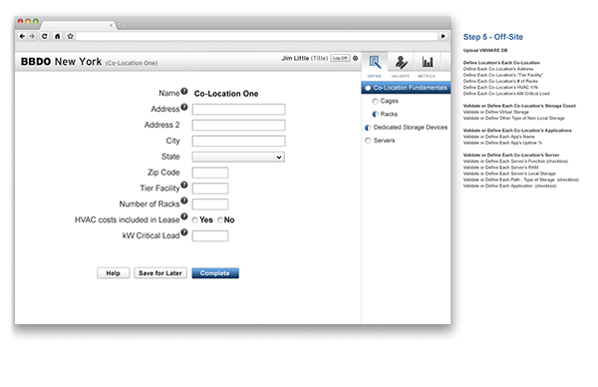The width and height of the screenshot is (598, 387).
Task: Open Dedicated Storage Devices in sidebar
Action: tap(407, 128)
